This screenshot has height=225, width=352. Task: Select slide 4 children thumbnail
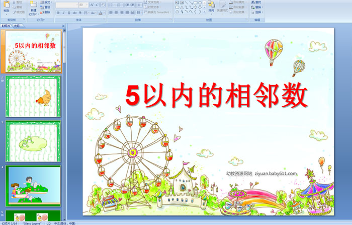(33, 186)
